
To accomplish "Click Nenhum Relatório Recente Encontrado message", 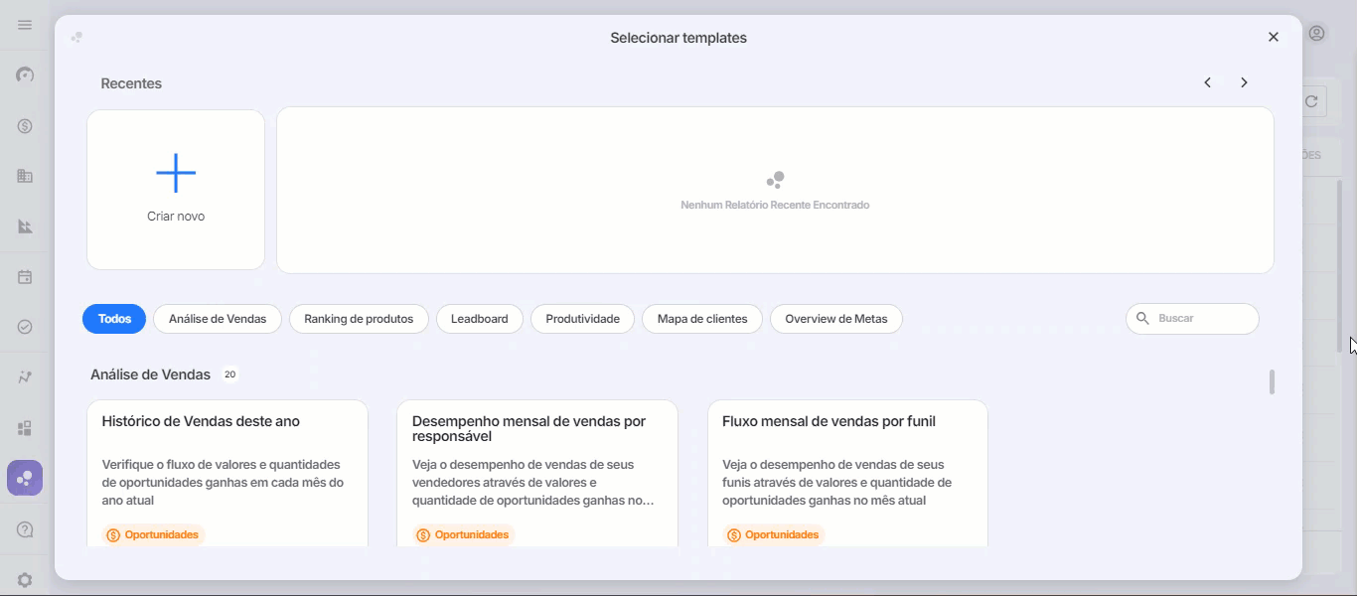I will [775, 206].
